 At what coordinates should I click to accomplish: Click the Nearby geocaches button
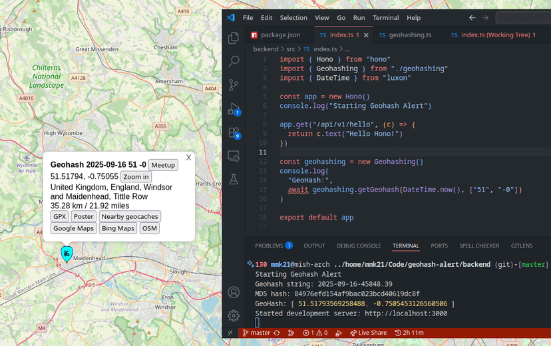coord(130,216)
